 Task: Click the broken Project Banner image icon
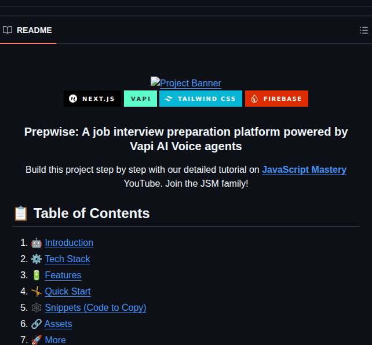(x=155, y=81)
